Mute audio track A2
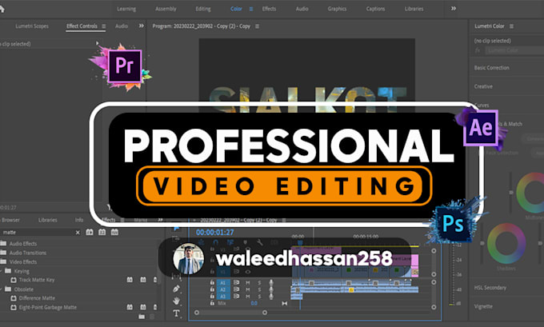The width and height of the screenshot is (544, 327). point(248,289)
